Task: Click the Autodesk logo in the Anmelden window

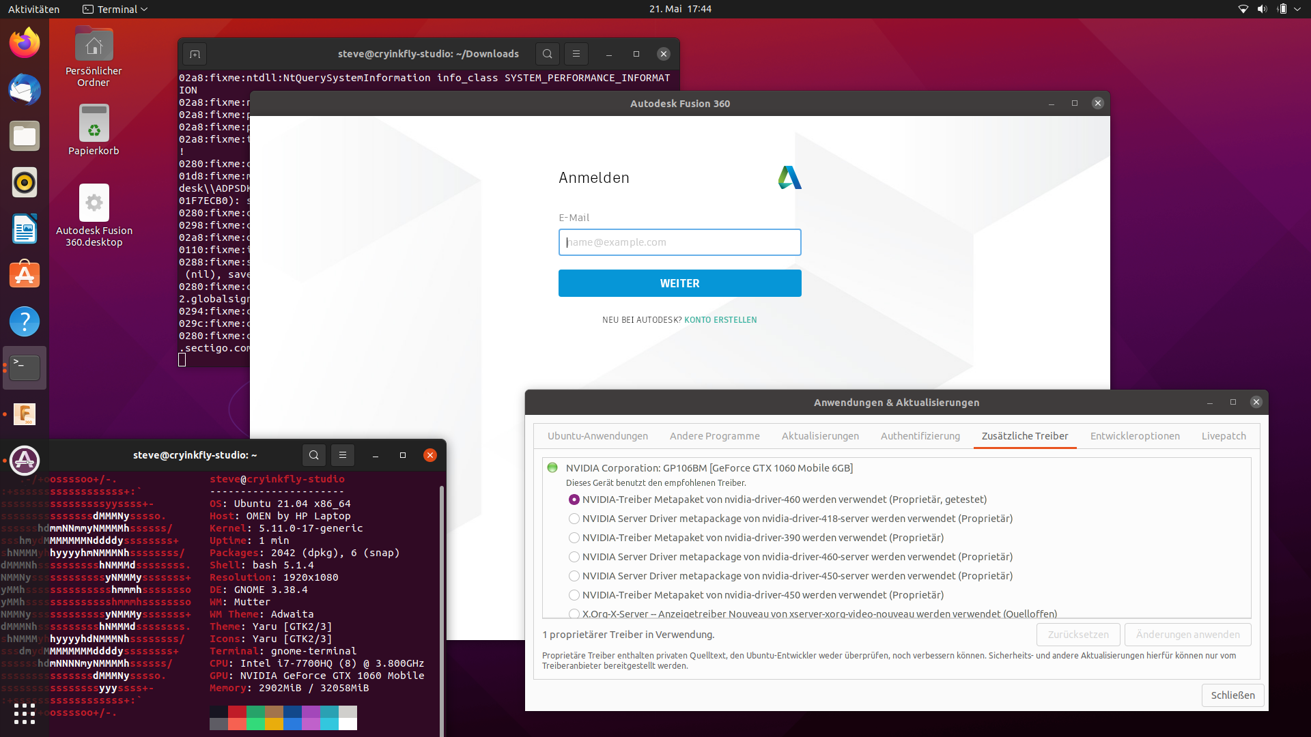Action: [x=789, y=177]
